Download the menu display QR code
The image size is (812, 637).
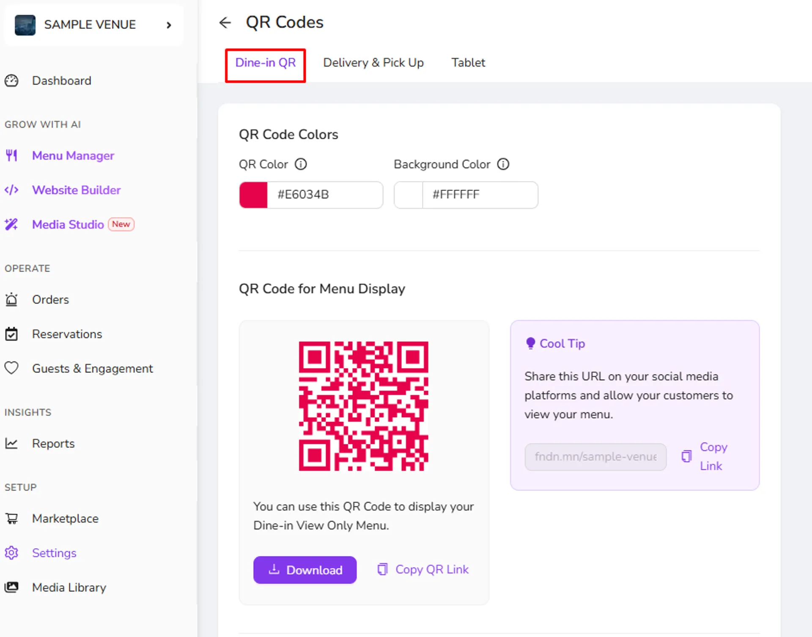305,570
